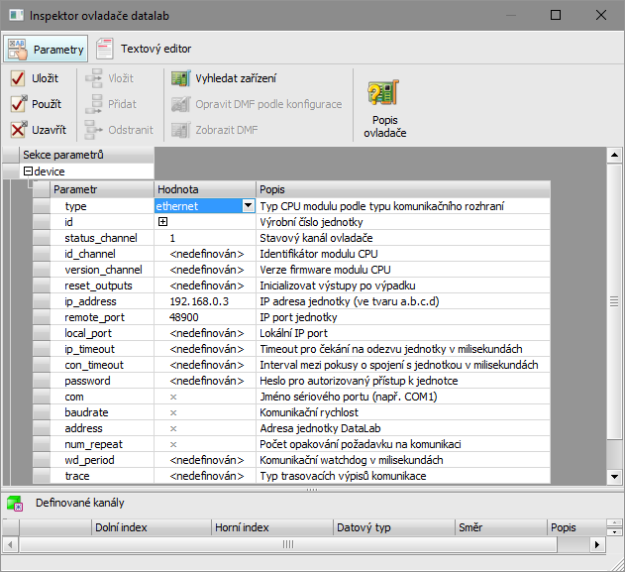Switch to the Parametry tab
Image resolution: width=625 pixels, height=572 pixels.
[x=46, y=49]
